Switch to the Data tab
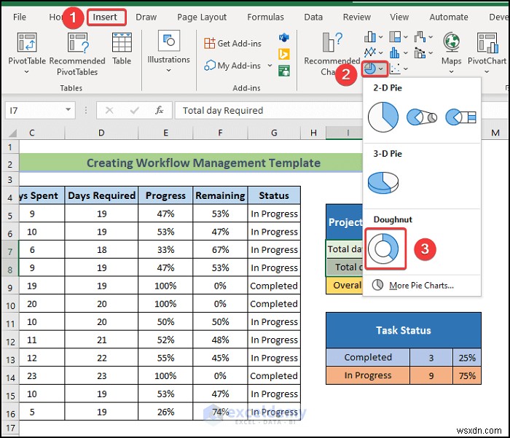Viewport: 510px width, 438px height. tap(313, 17)
